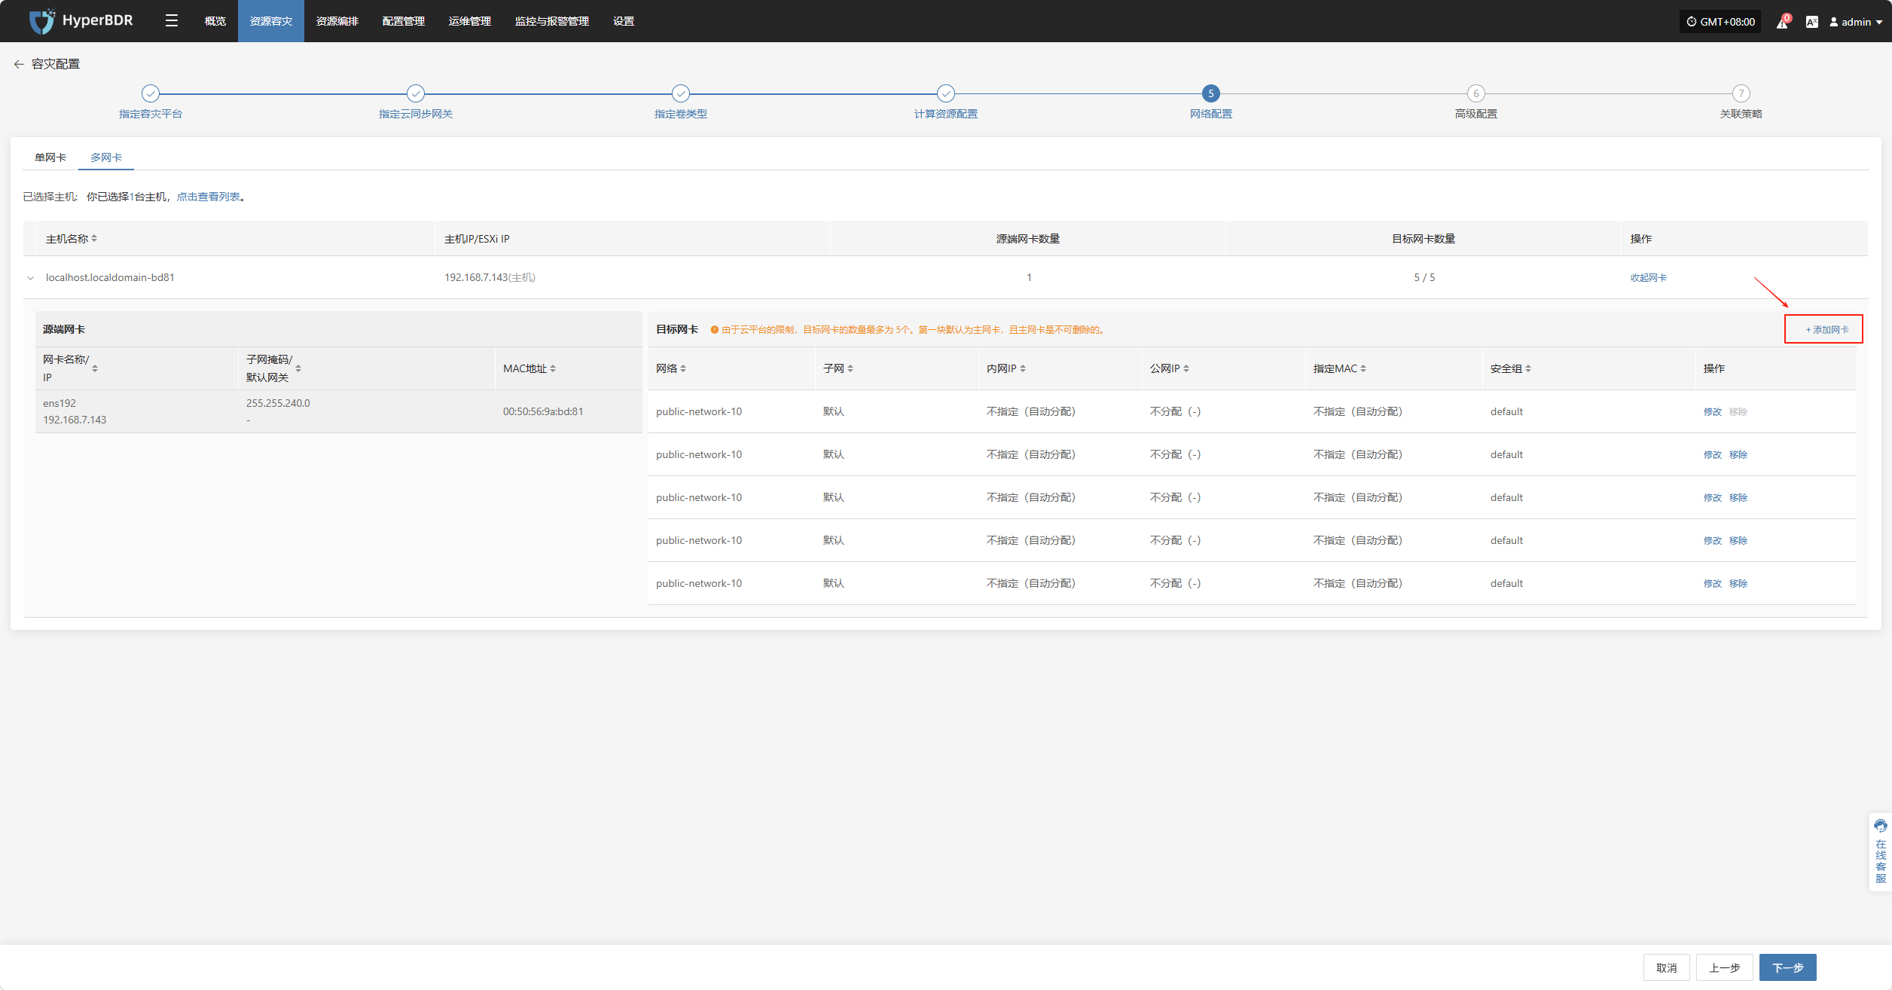This screenshot has height=990, width=1892.
Task: Click step 1 指定容灾平台 circle
Action: click(151, 93)
